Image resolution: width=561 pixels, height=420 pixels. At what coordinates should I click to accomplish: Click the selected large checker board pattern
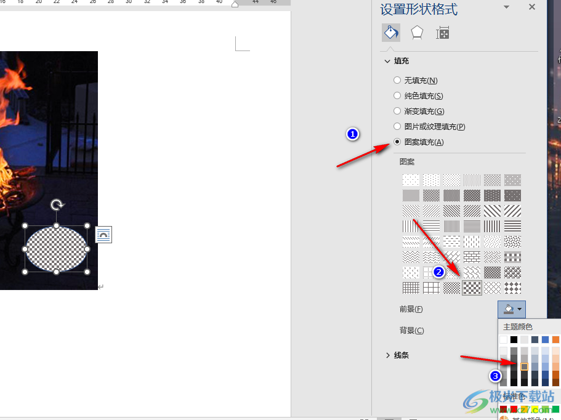point(472,288)
